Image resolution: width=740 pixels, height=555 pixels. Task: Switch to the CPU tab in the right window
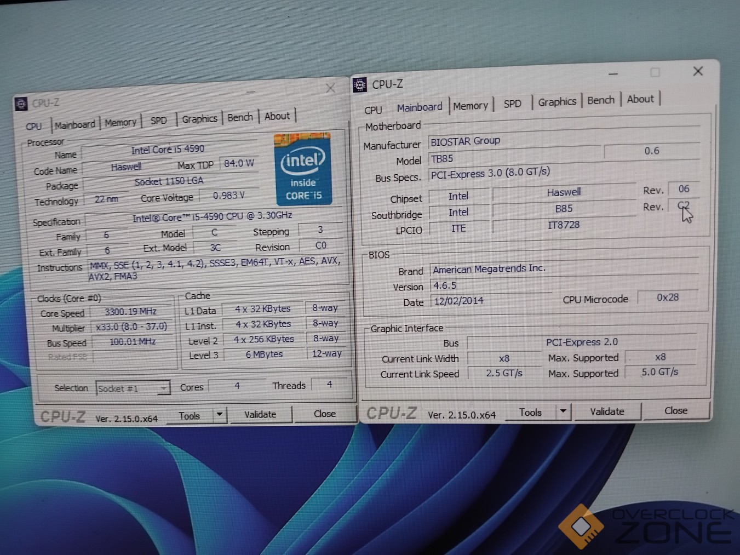[x=373, y=110]
